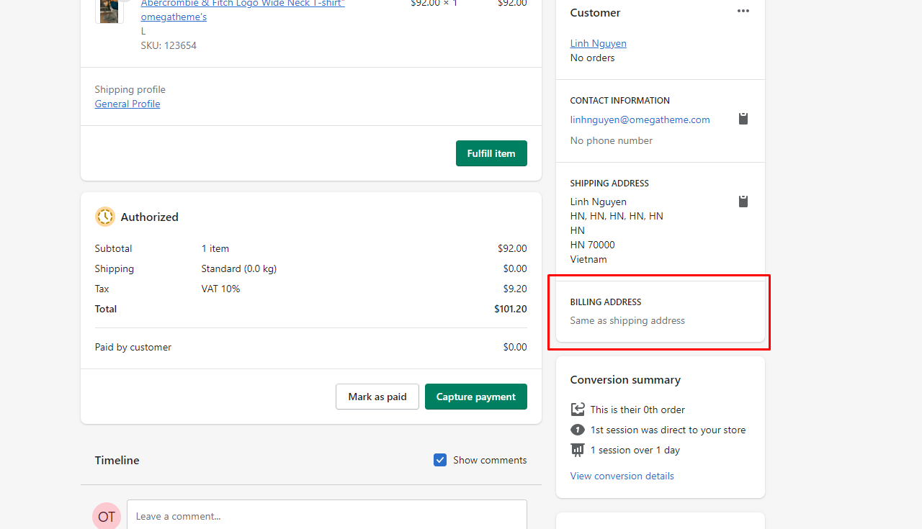922x529 pixels.
Task: Click the linhnguyen@omegatheme.com email link
Action: coord(640,119)
